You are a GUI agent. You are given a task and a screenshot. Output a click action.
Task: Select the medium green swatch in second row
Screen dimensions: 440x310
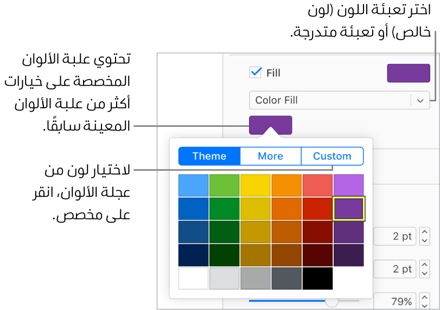pyautogui.click(x=225, y=209)
